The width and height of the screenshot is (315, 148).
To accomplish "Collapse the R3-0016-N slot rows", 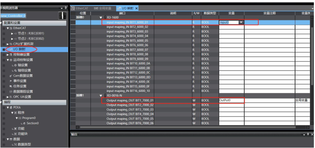I will [x=101, y=96].
